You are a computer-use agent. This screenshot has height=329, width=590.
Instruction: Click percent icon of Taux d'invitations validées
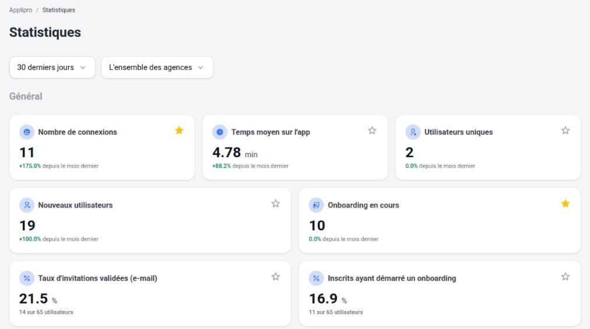27,278
